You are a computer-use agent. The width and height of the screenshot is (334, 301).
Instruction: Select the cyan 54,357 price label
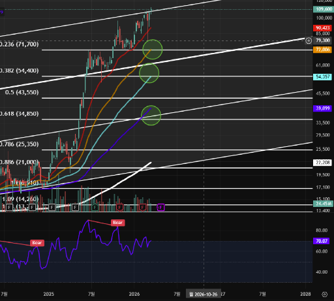(x=322, y=77)
